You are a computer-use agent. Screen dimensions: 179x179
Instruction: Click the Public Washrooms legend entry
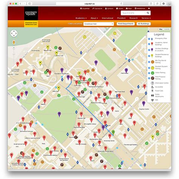click(x=157, y=96)
